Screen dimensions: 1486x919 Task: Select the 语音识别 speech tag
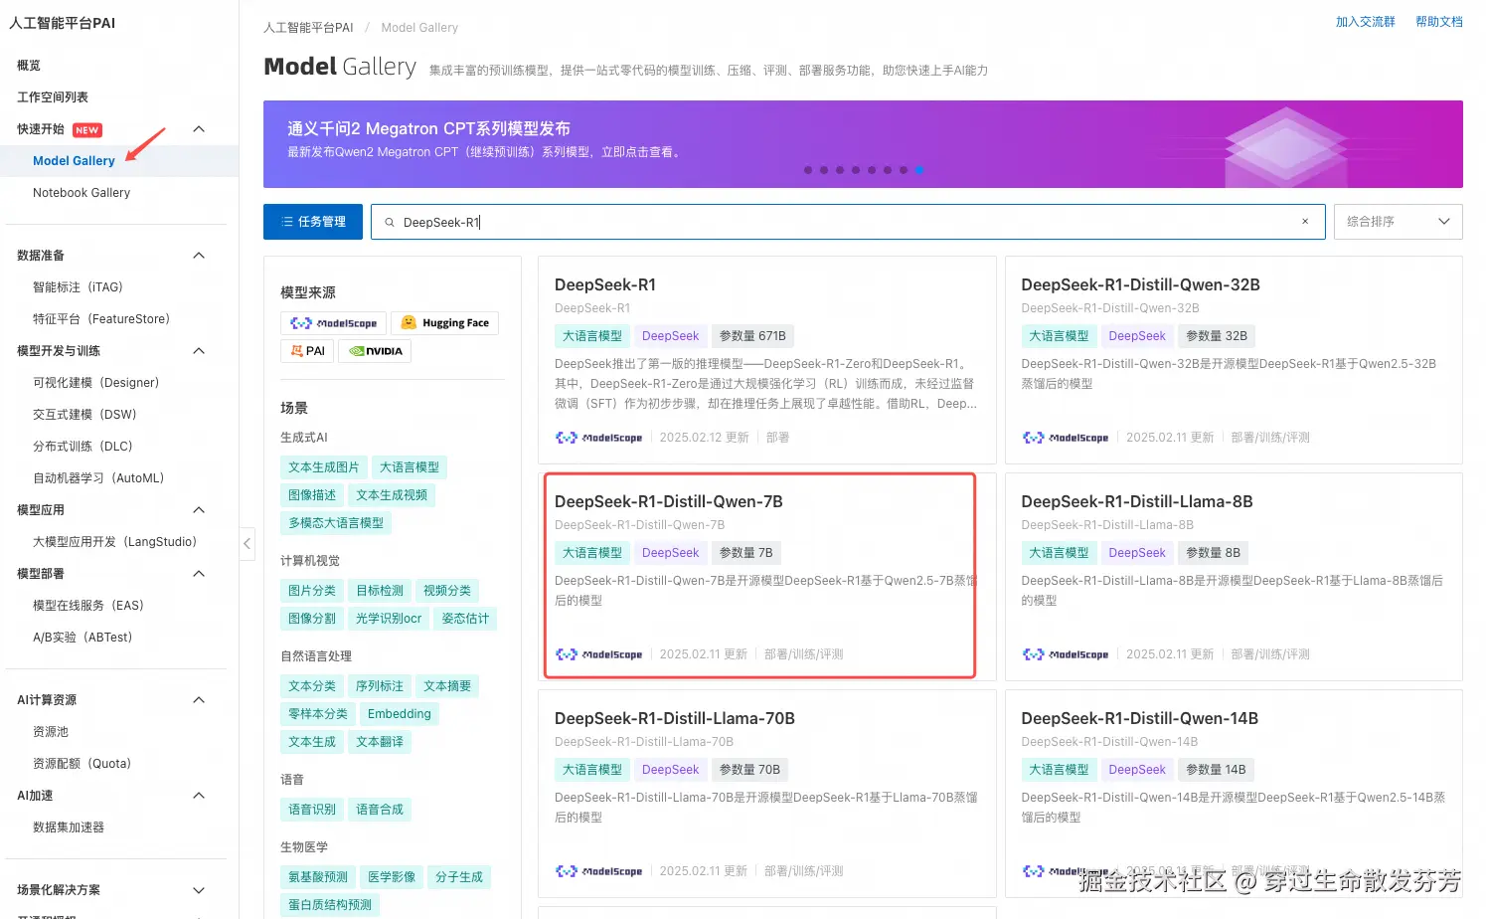coord(312,810)
